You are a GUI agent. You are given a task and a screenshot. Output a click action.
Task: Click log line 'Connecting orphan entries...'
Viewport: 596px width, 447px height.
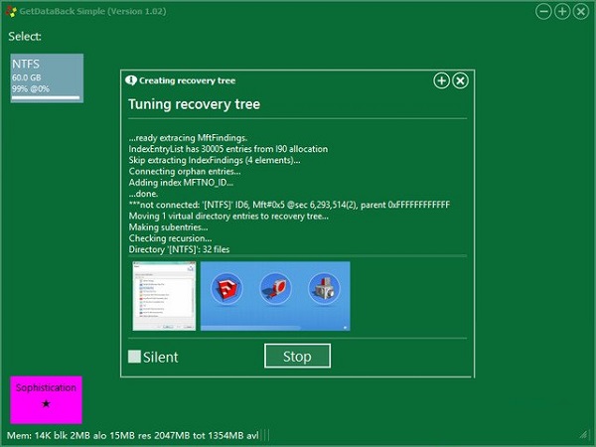click(x=185, y=172)
